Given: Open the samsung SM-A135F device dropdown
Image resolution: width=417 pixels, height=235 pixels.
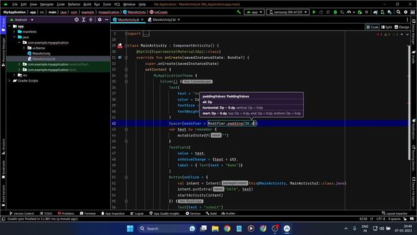Looking at the screenshot, I should [287, 12].
